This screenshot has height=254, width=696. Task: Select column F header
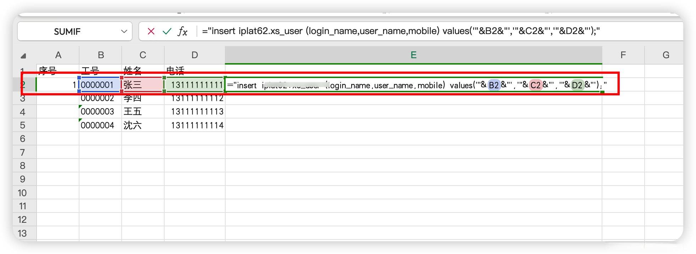pyautogui.click(x=623, y=55)
